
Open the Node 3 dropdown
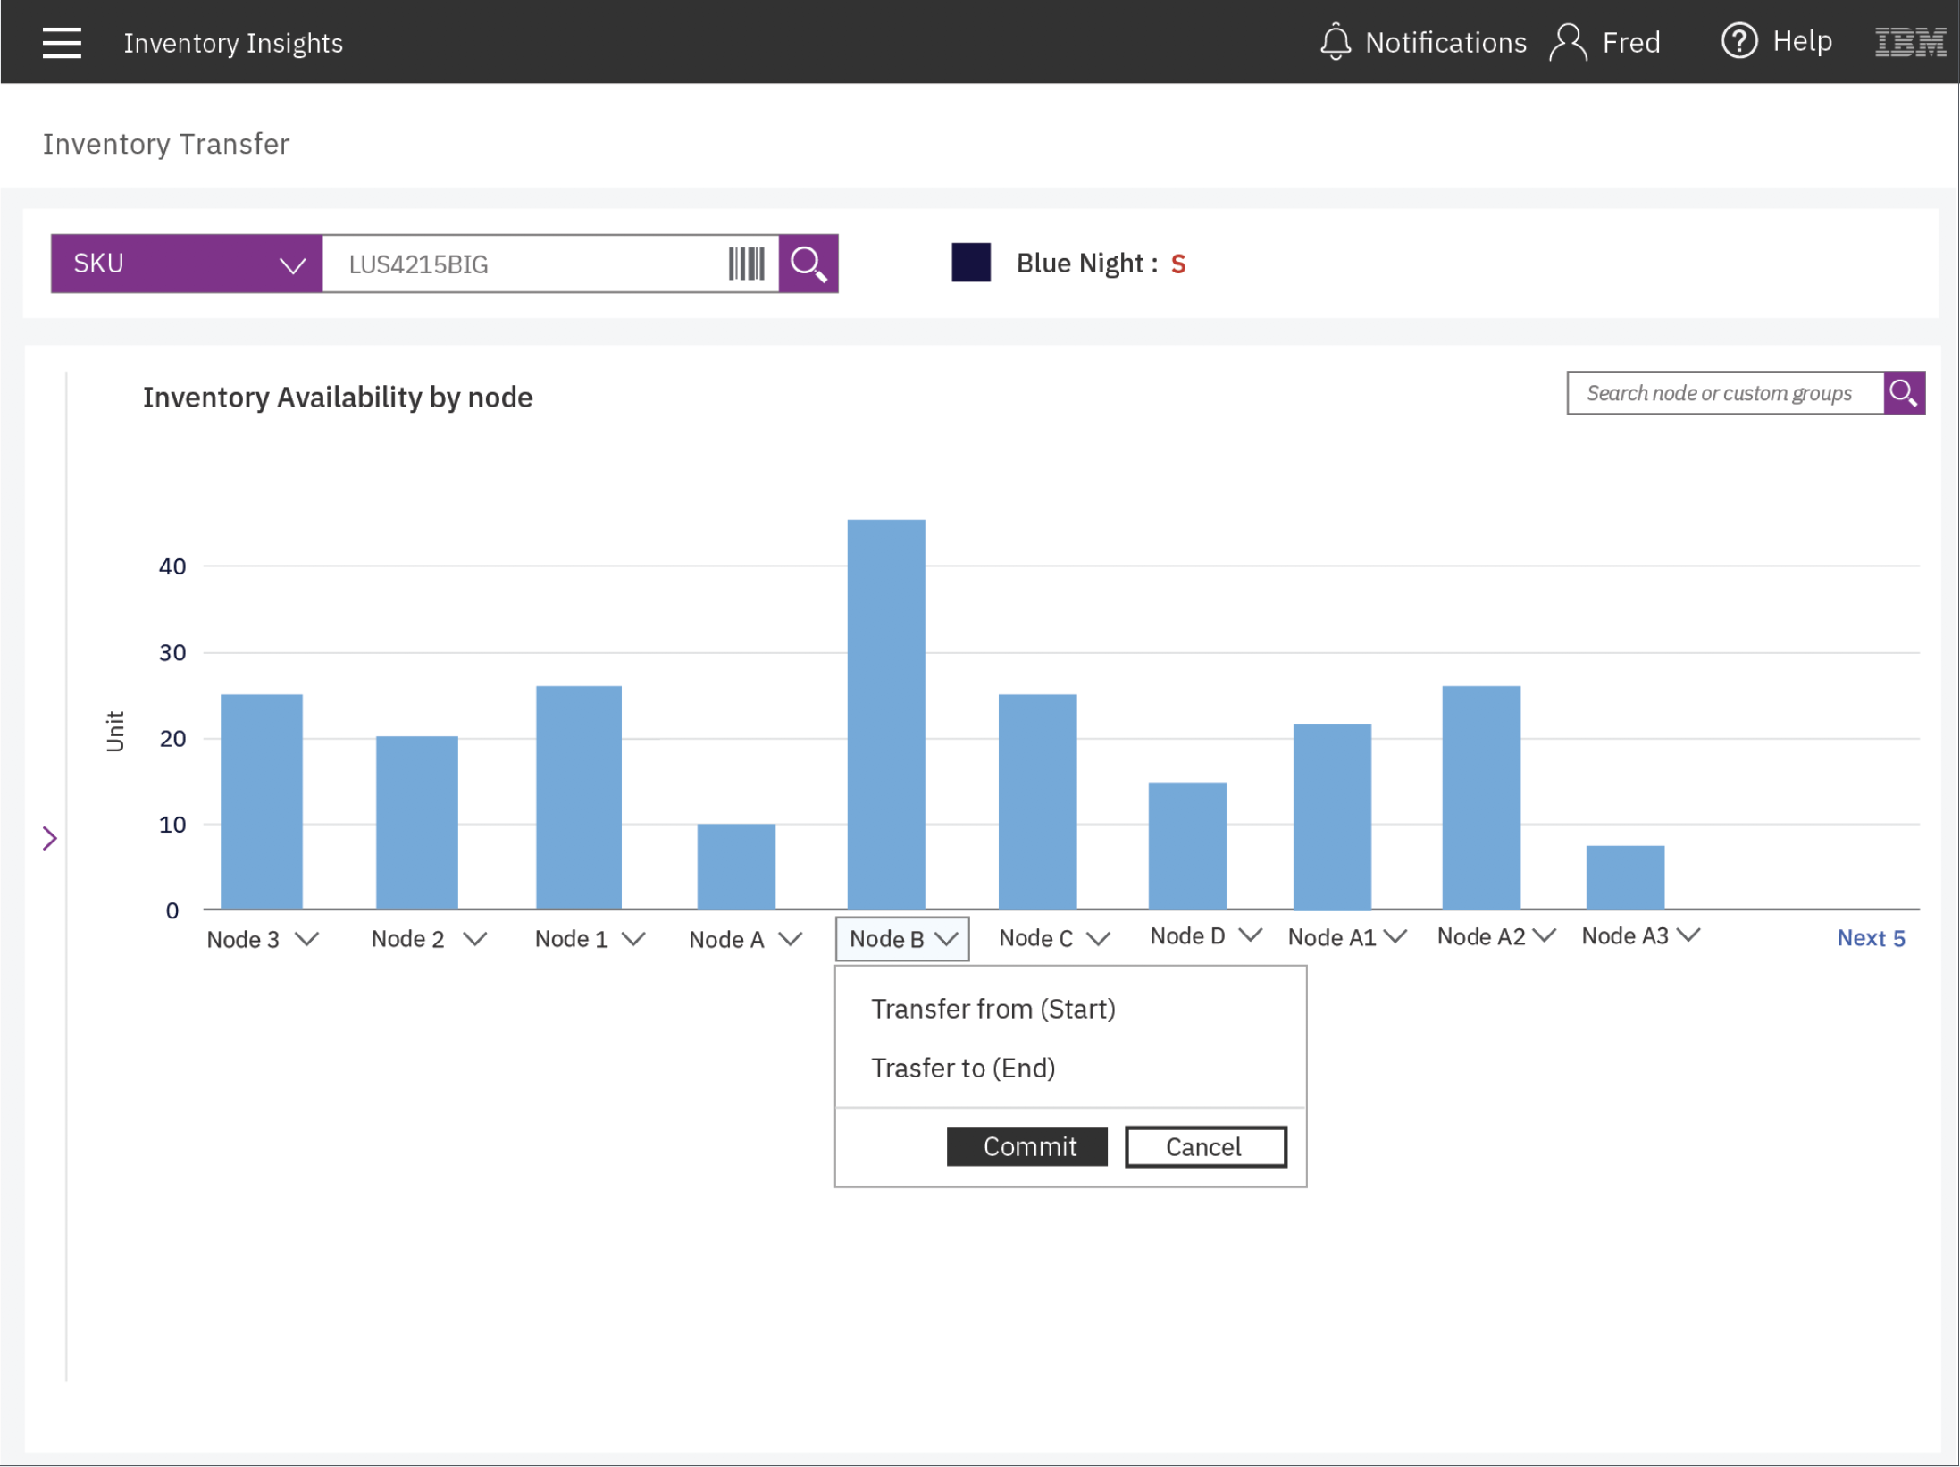(306, 939)
